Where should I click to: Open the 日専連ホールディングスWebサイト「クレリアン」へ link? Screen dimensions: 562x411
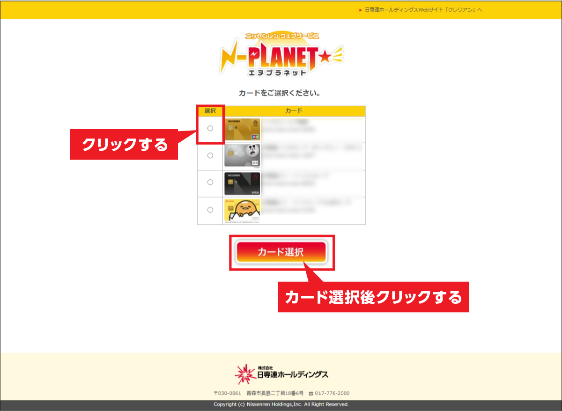(423, 10)
